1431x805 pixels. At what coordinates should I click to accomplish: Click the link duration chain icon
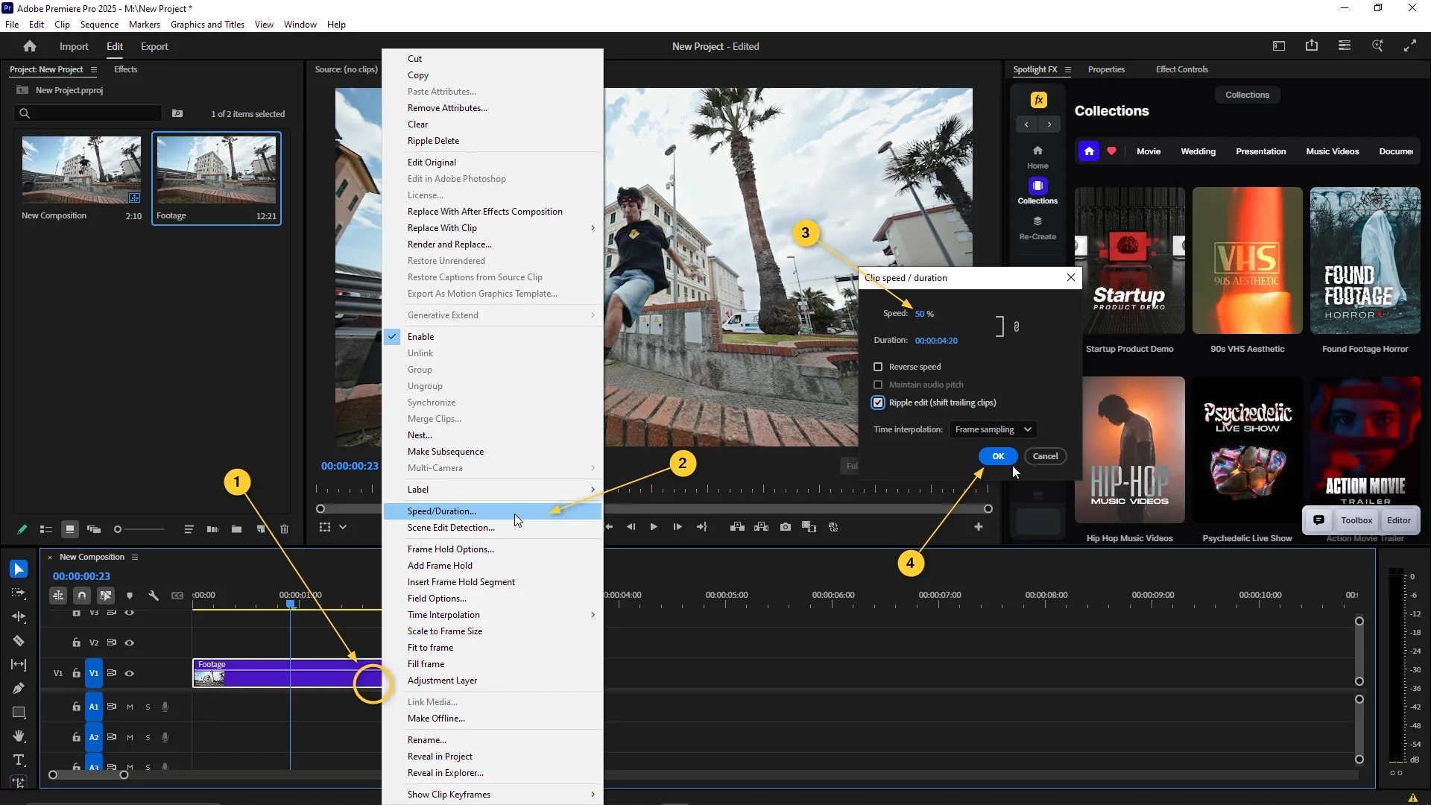1016,326
